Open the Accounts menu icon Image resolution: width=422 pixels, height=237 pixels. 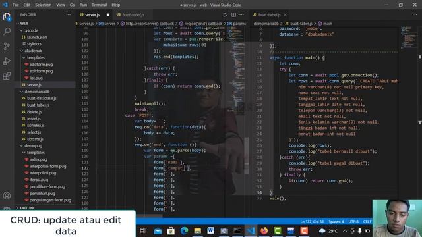pos(7,196)
